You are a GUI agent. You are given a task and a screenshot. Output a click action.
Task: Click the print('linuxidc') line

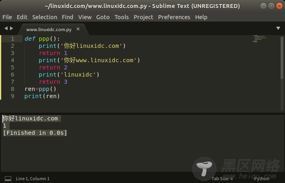click(69, 75)
